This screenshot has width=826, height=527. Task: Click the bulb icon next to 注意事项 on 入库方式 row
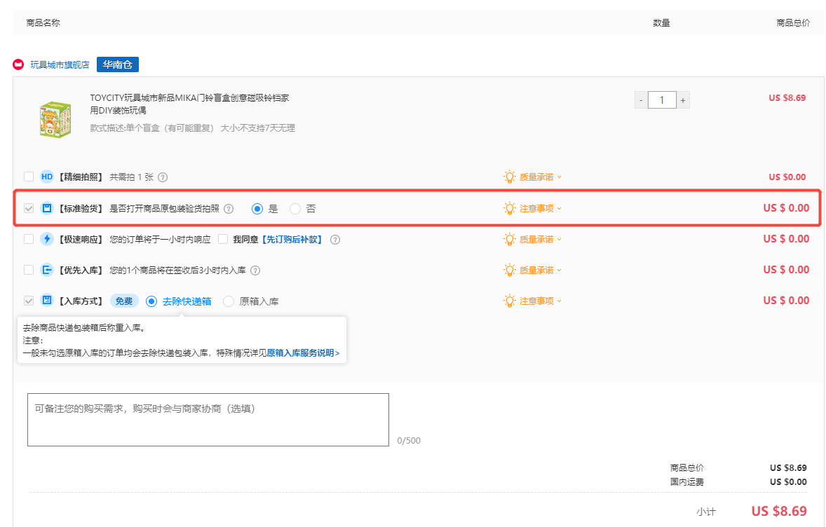tap(510, 301)
